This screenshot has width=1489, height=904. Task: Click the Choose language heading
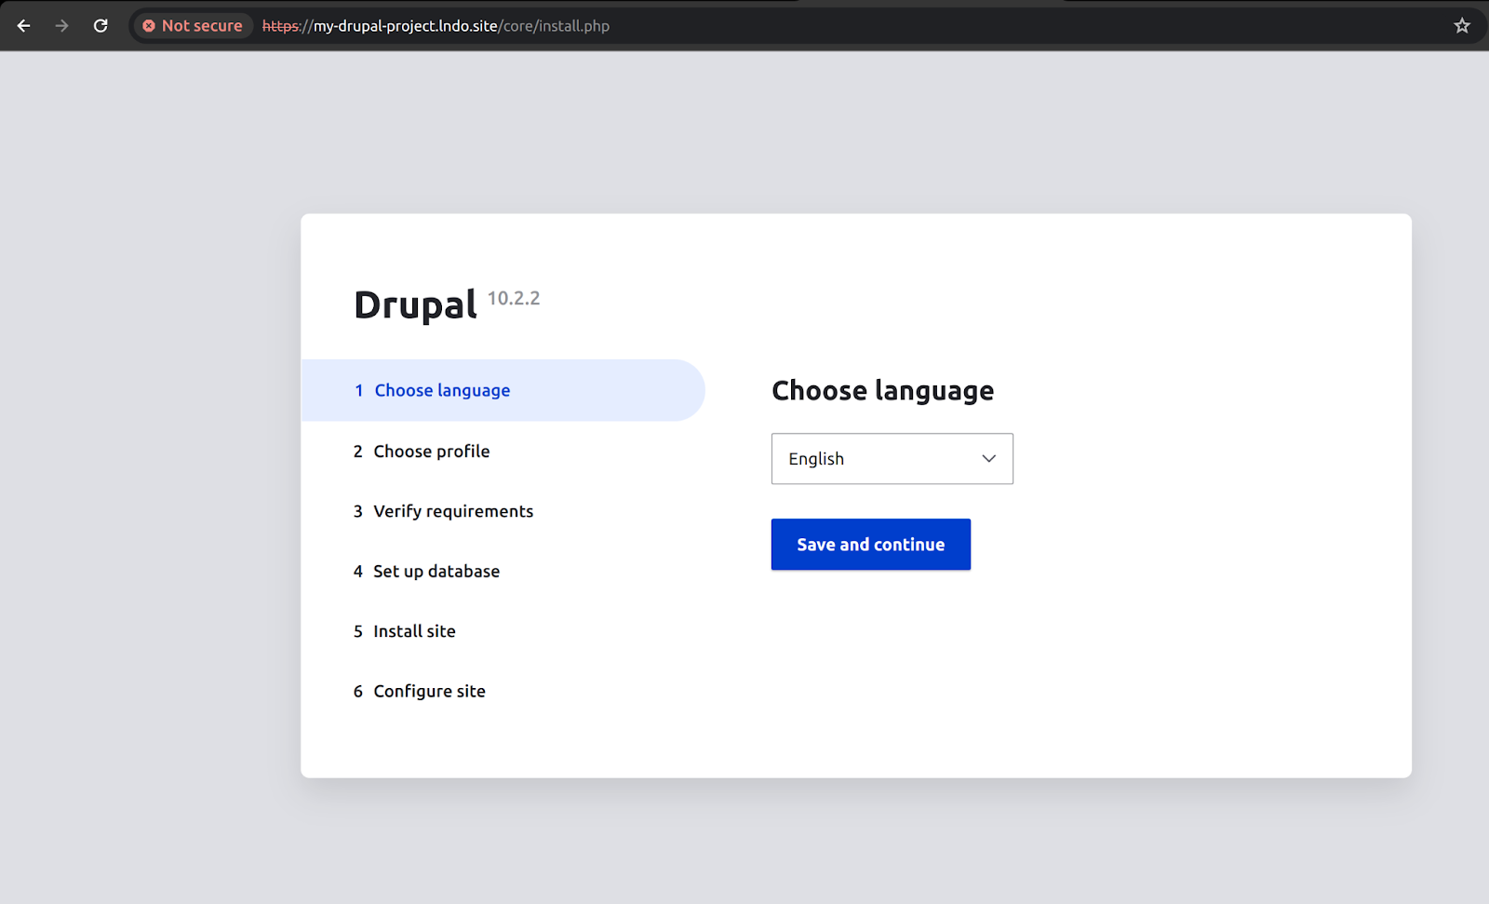pos(882,391)
